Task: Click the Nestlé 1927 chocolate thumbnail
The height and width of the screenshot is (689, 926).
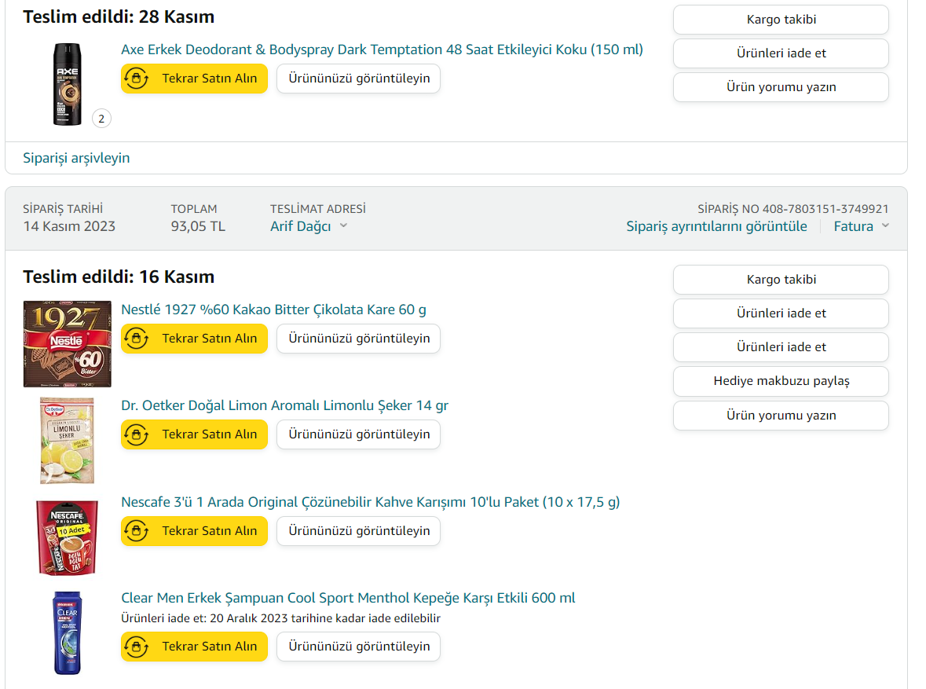Action: point(68,344)
